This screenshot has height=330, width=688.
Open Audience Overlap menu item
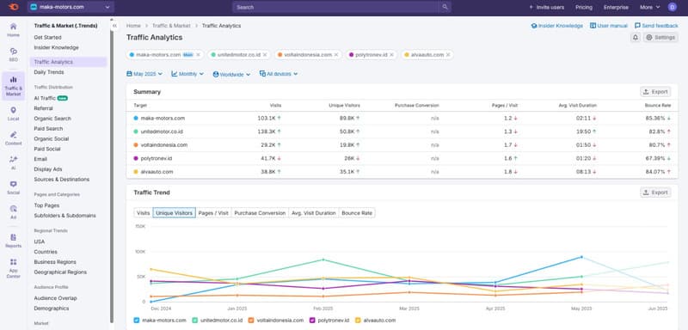click(55, 298)
